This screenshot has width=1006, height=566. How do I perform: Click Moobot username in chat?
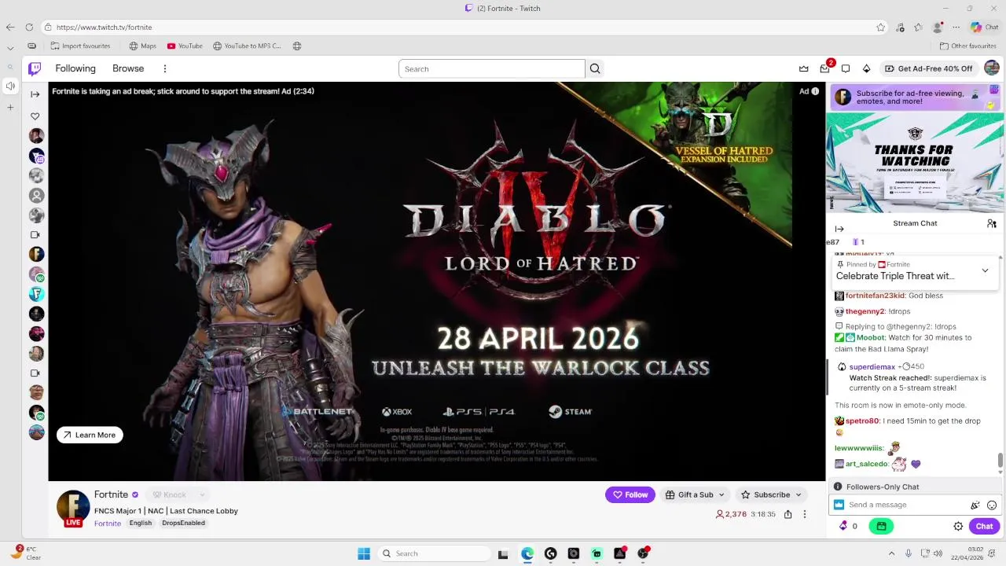[870, 337]
